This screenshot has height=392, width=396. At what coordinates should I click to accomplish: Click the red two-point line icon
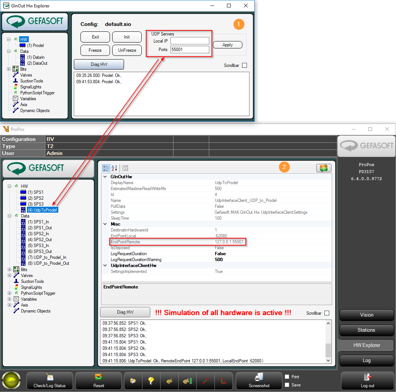[x=206, y=381]
